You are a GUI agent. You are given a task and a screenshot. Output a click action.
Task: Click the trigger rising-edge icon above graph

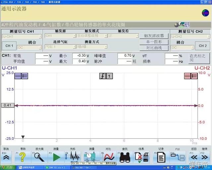click(x=103, y=76)
